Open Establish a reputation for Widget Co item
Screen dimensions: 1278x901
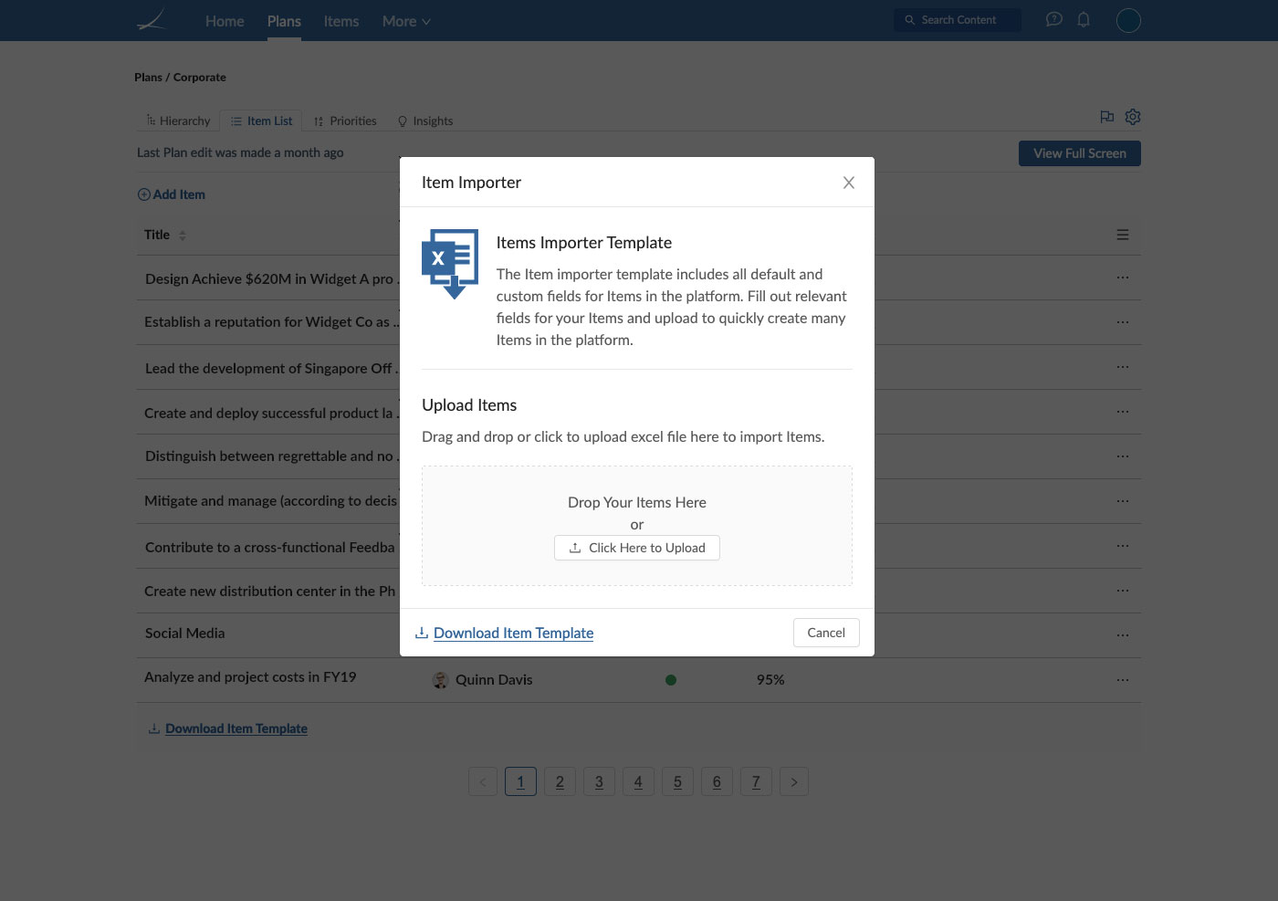click(271, 322)
